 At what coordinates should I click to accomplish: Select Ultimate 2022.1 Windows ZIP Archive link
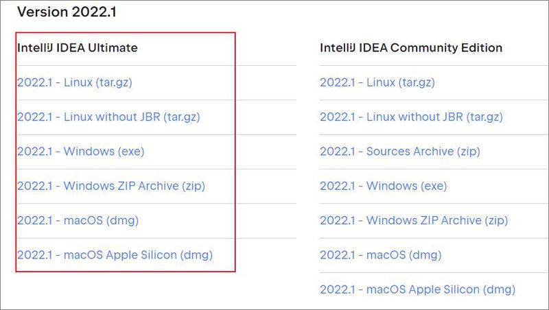tap(111, 186)
